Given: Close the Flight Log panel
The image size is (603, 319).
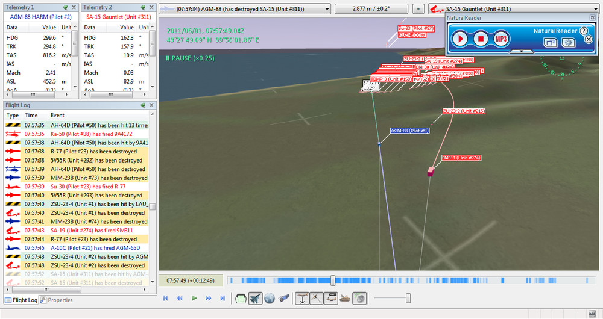Looking at the screenshot, I should click(x=151, y=105).
